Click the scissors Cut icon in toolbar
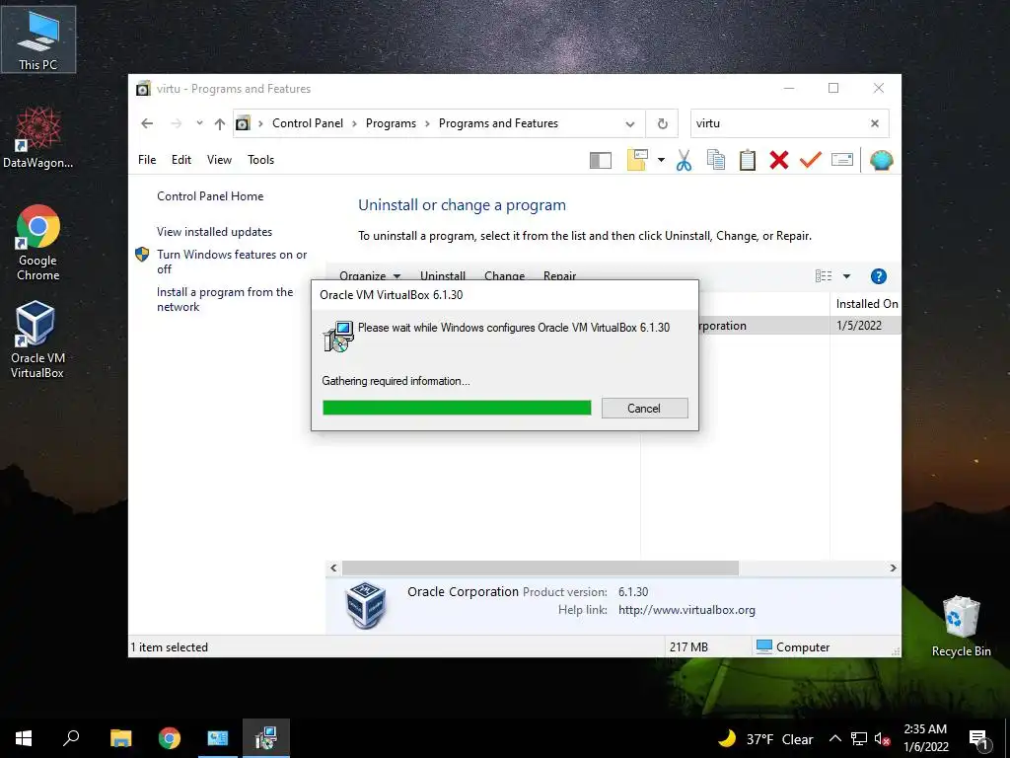1010x758 pixels. pyautogui.click(x=685, y=160)
